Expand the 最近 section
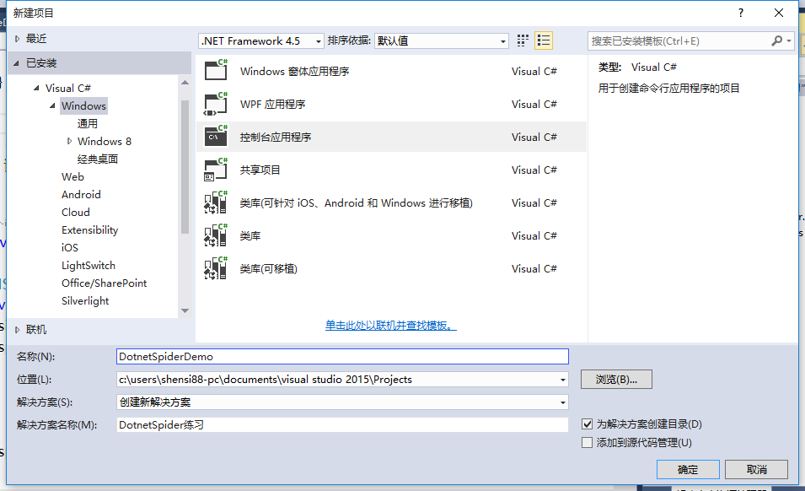This screenshot has width=805, height=491. [18, 39]
